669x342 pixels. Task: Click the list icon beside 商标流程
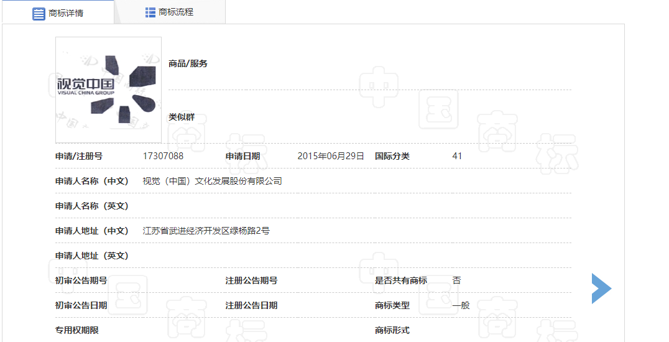(x=150, y=12)
